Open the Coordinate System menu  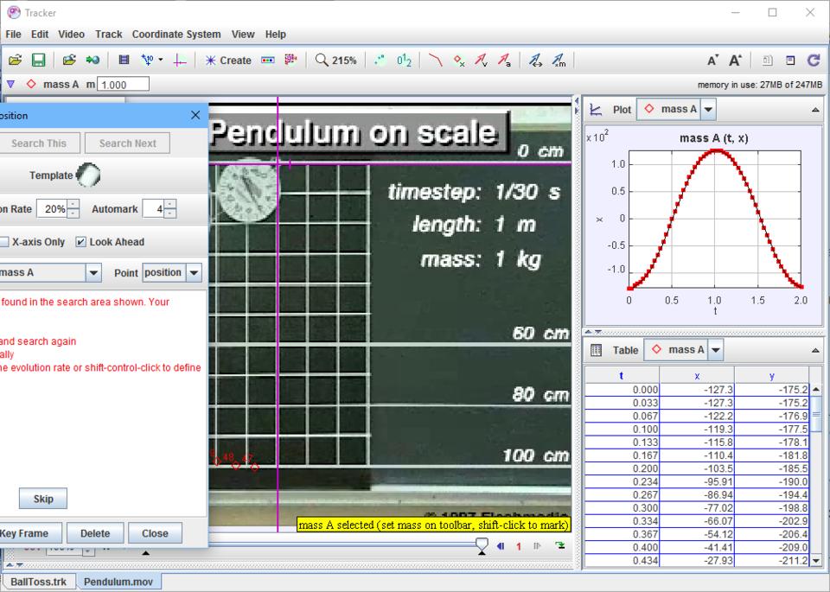tap(176, 35)
